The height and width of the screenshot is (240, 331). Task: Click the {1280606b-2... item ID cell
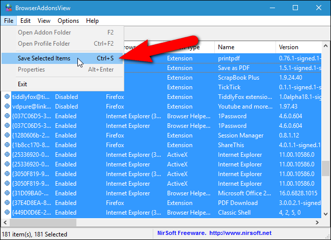click(31, 135)
